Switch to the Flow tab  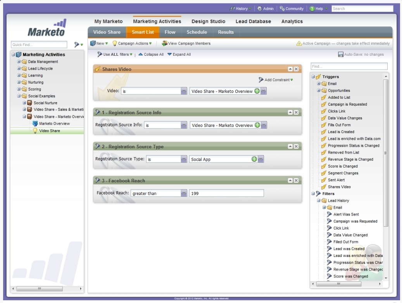pos(170,32)
